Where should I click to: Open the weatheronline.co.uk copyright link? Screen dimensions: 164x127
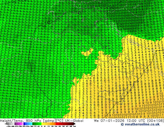(x=140, y=124)
